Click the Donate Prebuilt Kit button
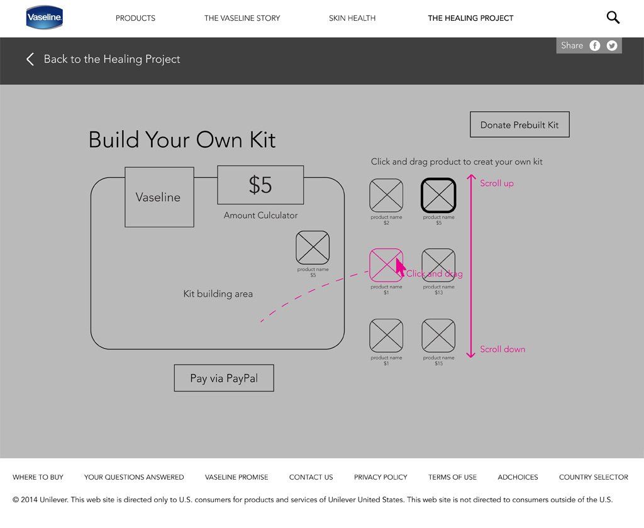 pyautogui.click(x=519, y=124)
